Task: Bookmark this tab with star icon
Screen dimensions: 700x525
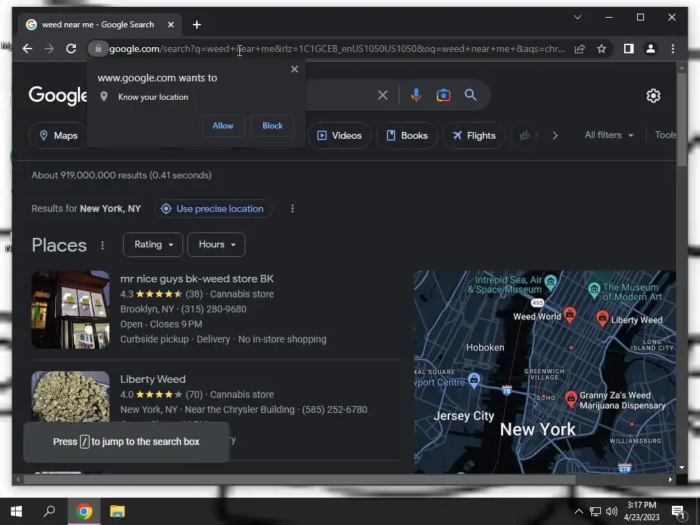Action: 602,49
